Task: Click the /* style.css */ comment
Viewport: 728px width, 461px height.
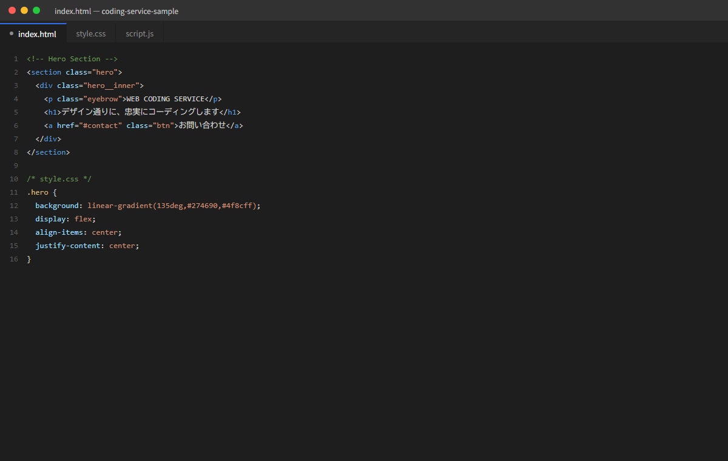Action: [59, 179]
